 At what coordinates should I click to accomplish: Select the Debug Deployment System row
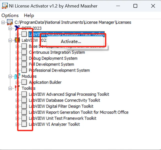[53, 58]
